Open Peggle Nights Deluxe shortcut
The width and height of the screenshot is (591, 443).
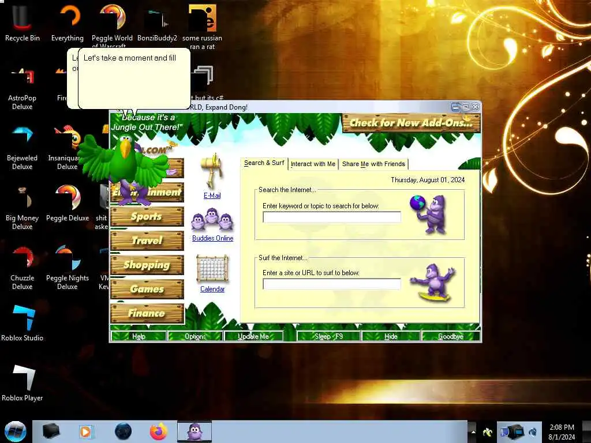pyautogui.click(x=68, y=268)
